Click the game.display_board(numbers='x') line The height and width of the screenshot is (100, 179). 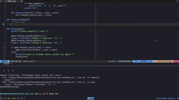[x=29, y=41]
